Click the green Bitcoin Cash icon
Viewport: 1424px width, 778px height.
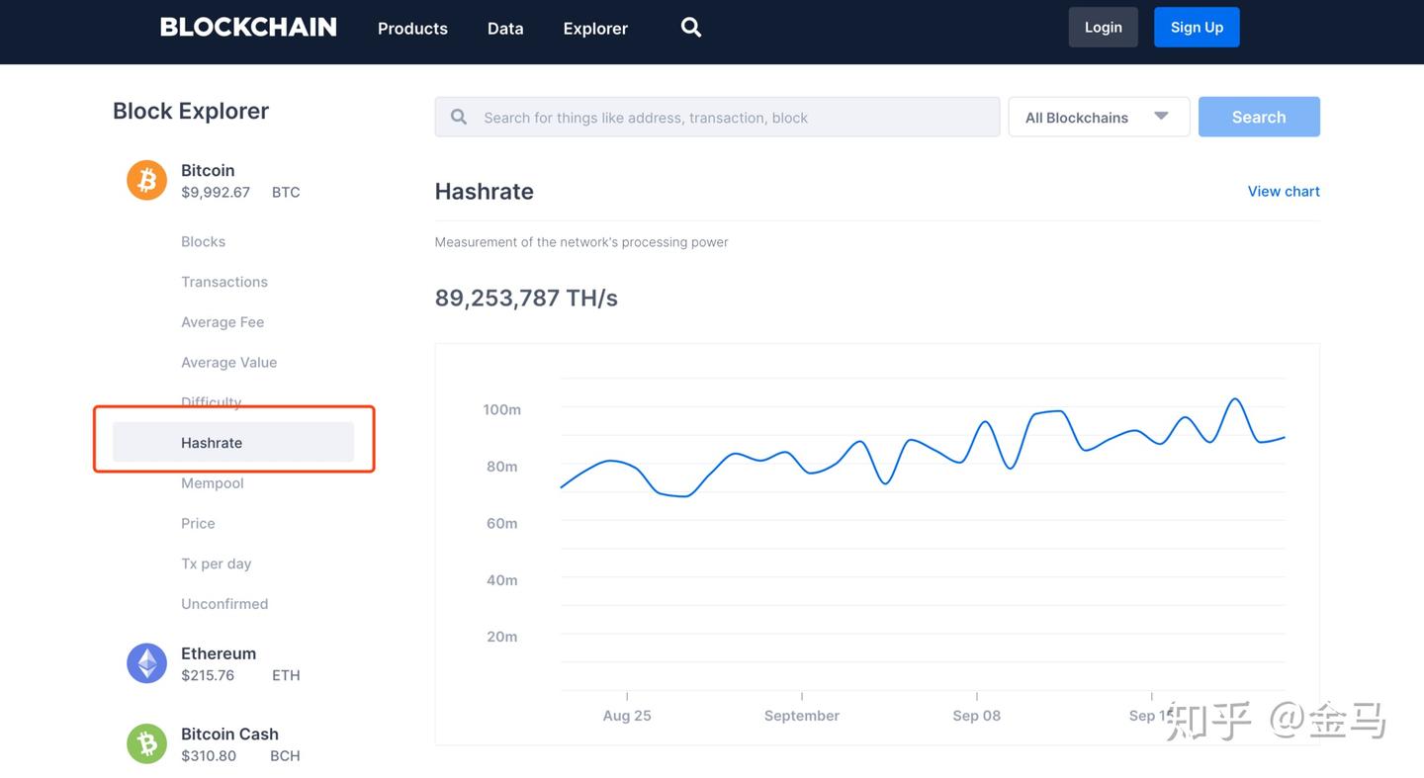click(x=146, y=743)
